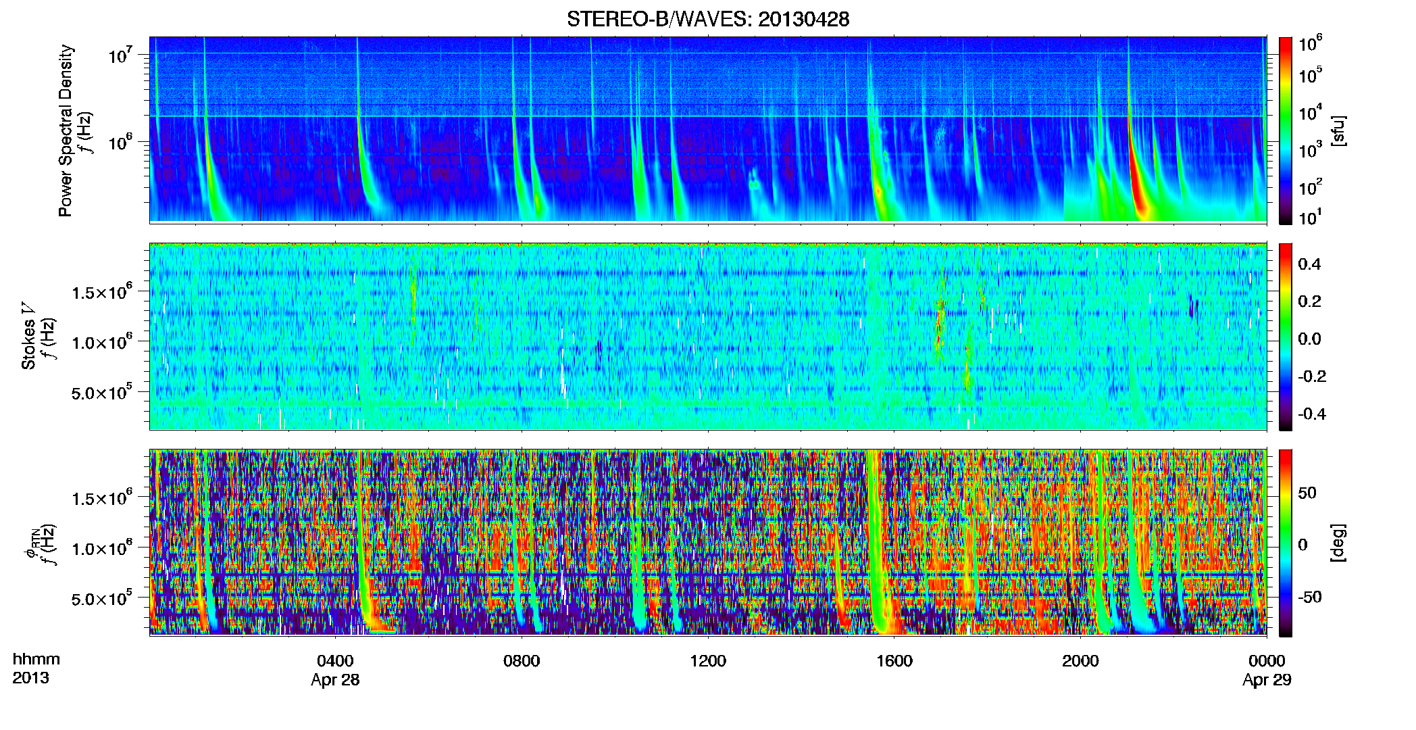Click the 0.4 label on Stokes colorbar

tap(1309, 264)
